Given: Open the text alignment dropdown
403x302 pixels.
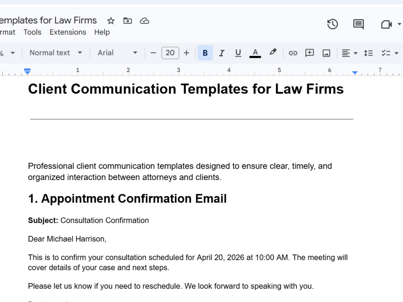Looking at the screenshot, I should click(349, 53).
